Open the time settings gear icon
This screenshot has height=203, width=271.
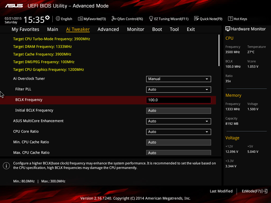click(x=47, y=18)
